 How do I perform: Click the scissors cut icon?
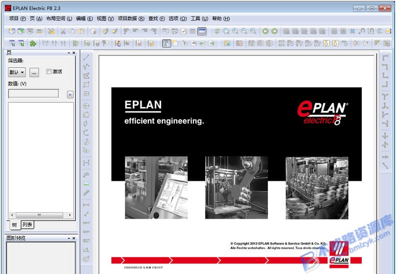(63, 31)
